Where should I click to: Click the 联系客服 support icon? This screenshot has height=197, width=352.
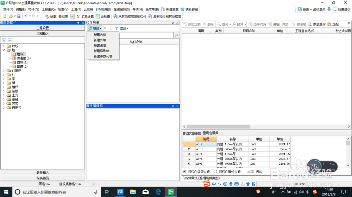point(189,9)
